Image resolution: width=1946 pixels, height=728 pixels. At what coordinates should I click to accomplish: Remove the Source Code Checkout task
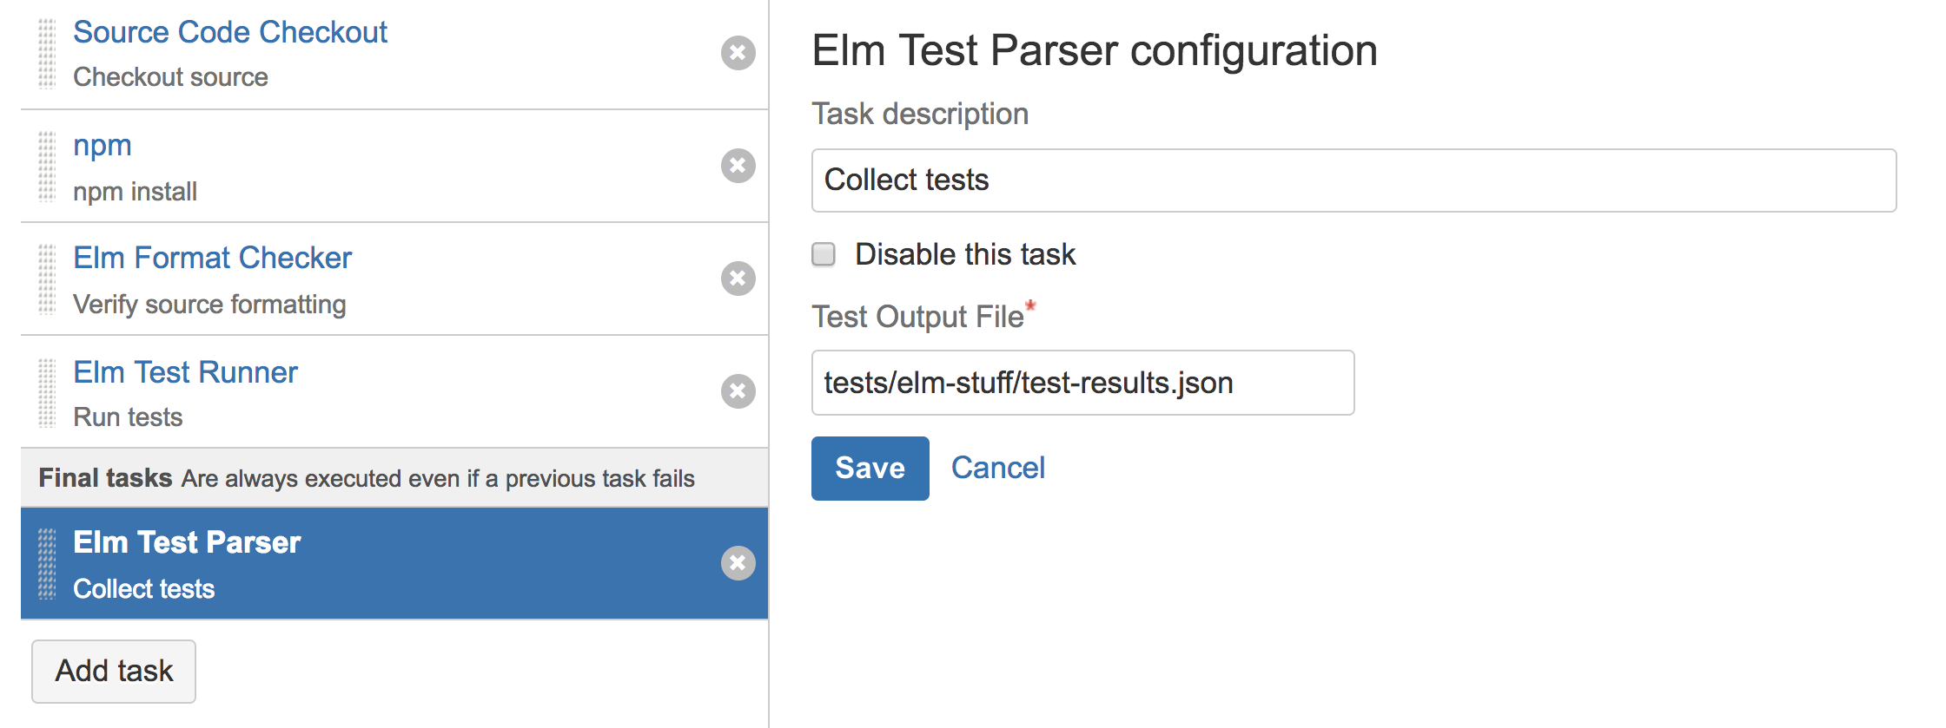pyautogui.click(x=738, y=53)
